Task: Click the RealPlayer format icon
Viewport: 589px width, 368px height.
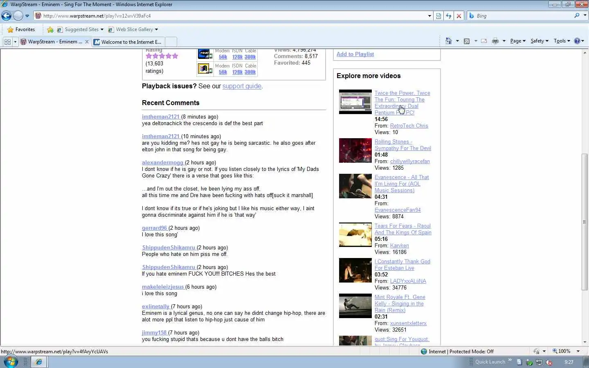Action: click(205, 54)
